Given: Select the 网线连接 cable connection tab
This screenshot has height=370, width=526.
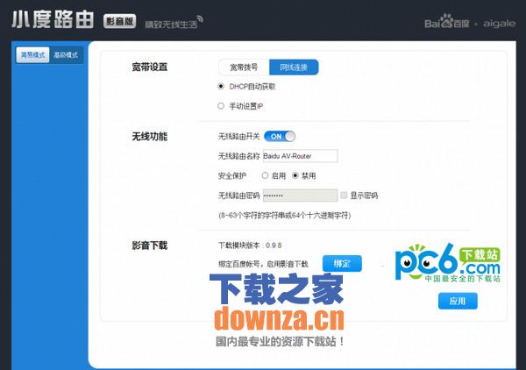Looking at the screenshot, I should (x=294, y=68).
